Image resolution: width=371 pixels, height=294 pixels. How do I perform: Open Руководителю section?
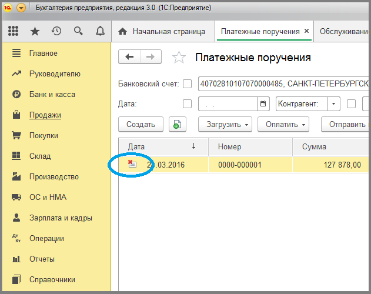55,74
